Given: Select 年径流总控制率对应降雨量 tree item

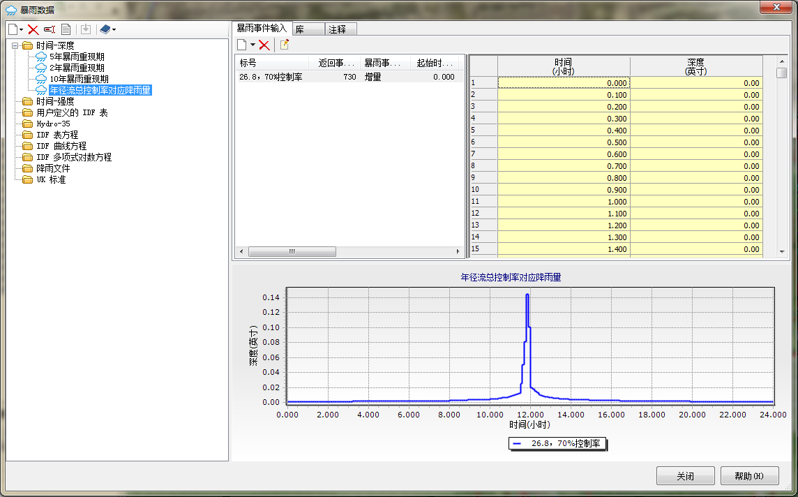Looking at the screenshot, I should coord(100,91).
